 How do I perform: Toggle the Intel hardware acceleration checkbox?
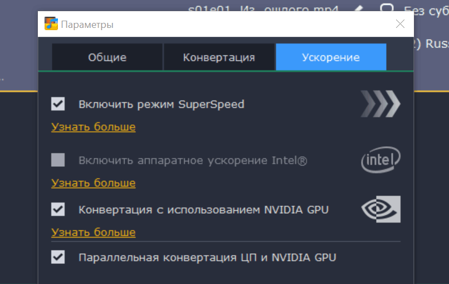click(x=58, y=160)
